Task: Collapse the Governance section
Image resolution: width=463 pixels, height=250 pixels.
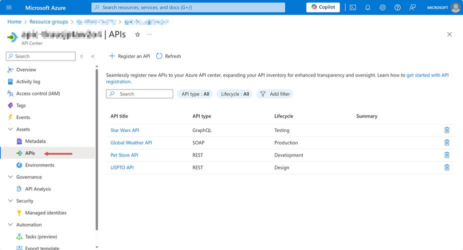Action: tap(10, 176)
